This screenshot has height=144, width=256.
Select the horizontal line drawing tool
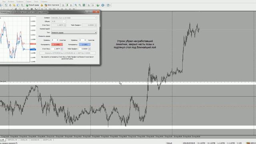click(x=8, y=9)
